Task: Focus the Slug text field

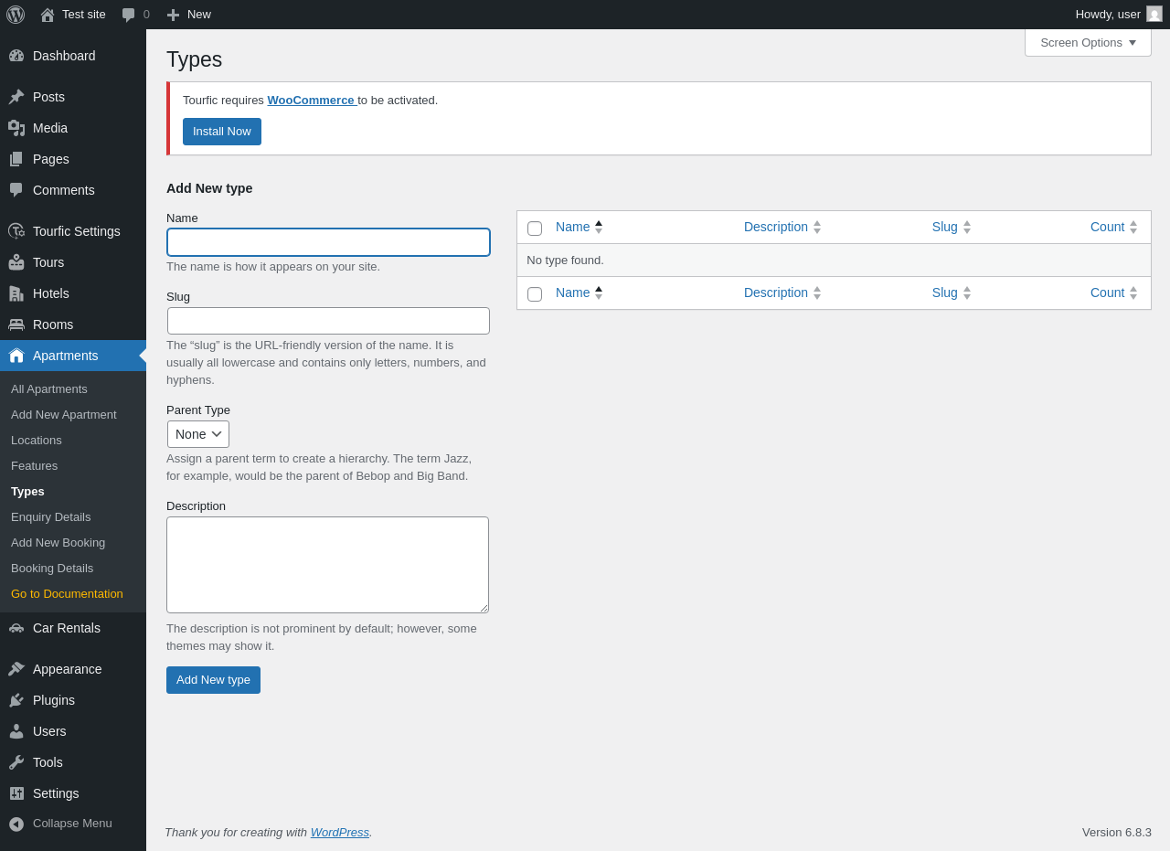Action: point(328,321)
